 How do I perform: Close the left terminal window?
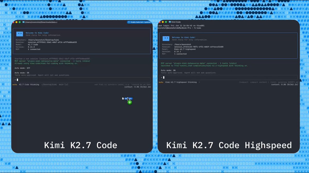point(14,22)
